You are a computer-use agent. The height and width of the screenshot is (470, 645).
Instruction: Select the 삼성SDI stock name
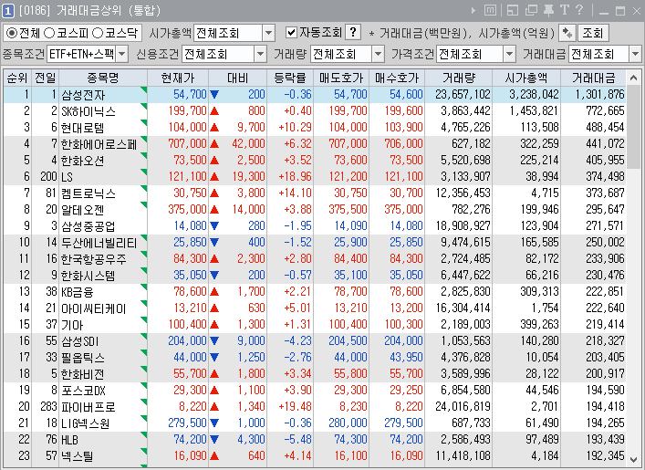coord(80,341)
